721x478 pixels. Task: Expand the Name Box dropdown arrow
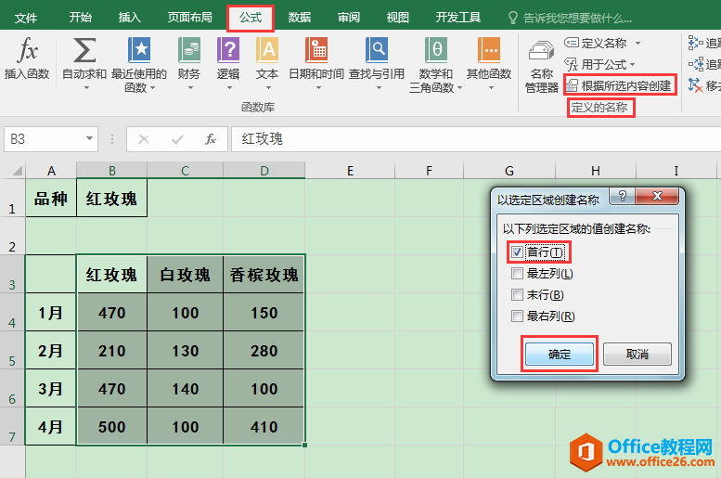89,138
